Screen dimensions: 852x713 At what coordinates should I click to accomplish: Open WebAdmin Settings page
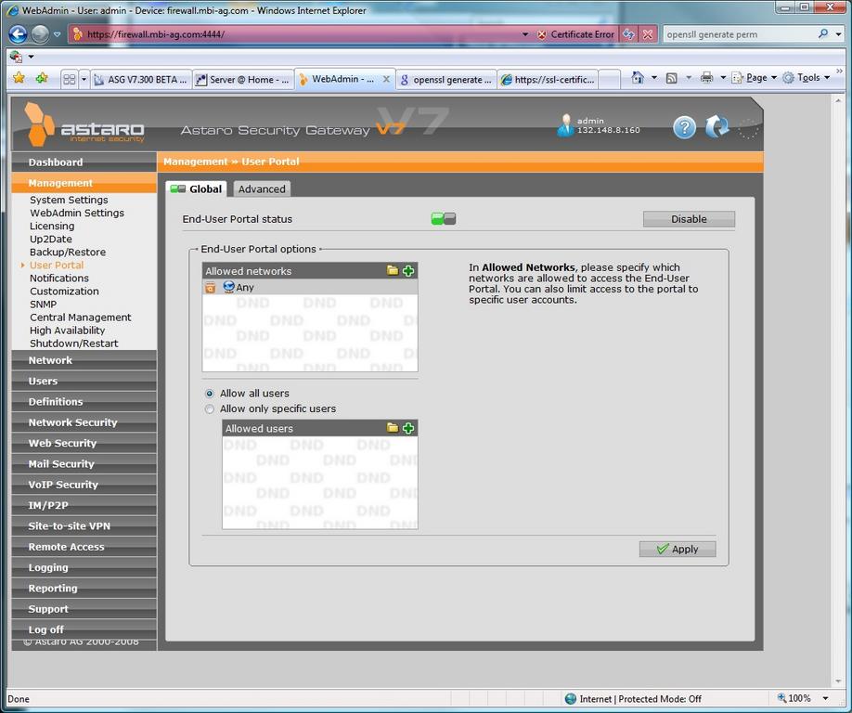pyautogui.click(x=77, y=213)
